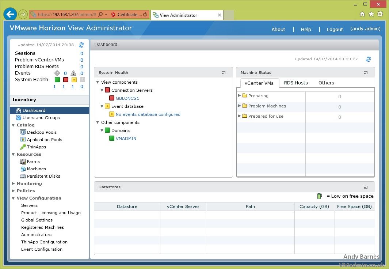The height and width of the screenshot is (269, 389).
Task: Collapse the Connection Servers node
Action: pyautogui.click(x=102, y=90)
